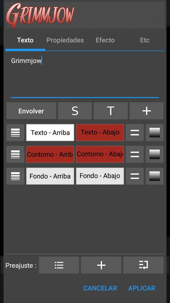Open the gradient icon in Fondo row
170x303 pixels.
[x=155, y=176]
